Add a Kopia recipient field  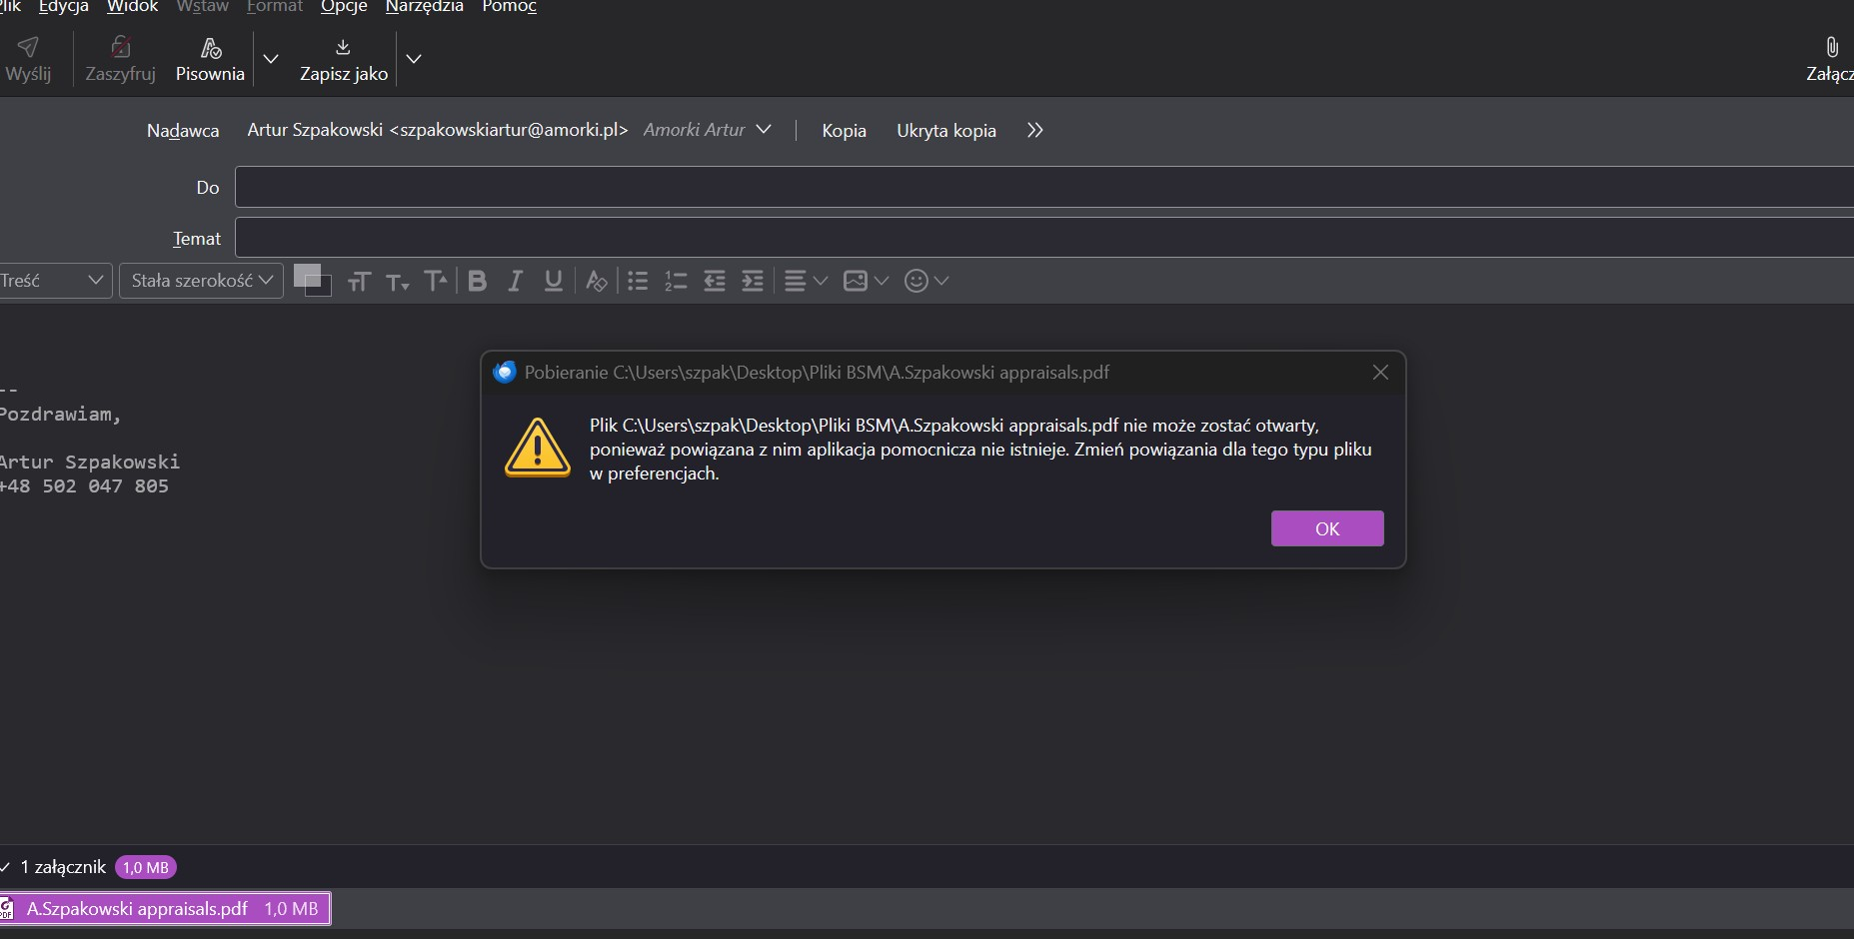click(x=844, y=131)
